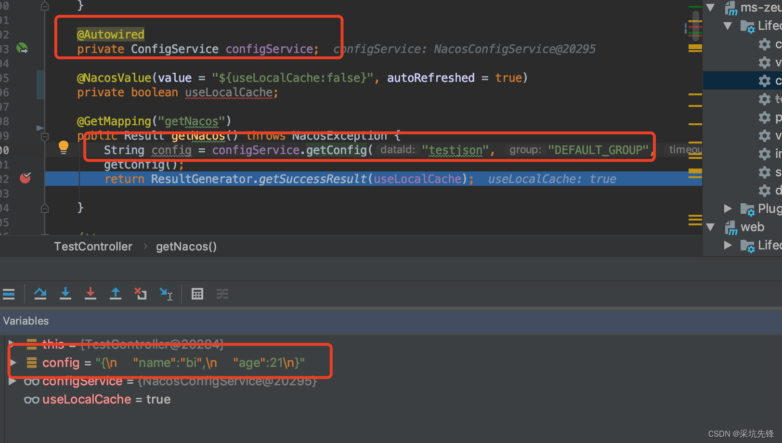Click the red Force Step Into icon
Image resolution: width=782 pixels, height=443 pixels.
[91, 293]
